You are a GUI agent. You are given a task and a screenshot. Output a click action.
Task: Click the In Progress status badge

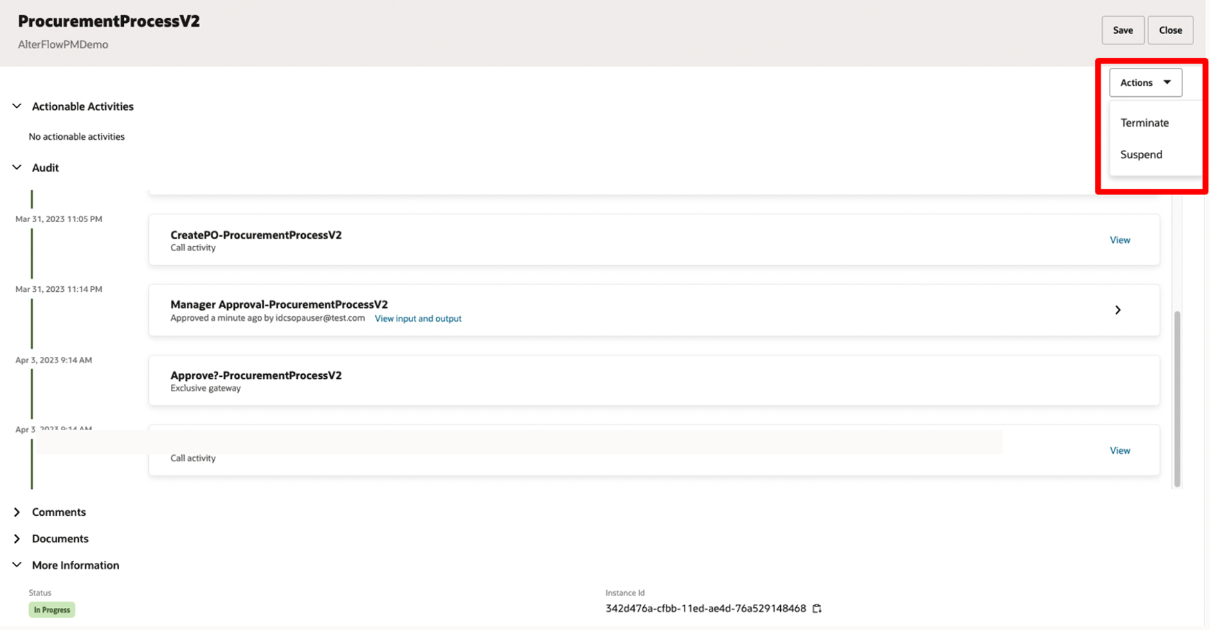(x=51, y=609)
